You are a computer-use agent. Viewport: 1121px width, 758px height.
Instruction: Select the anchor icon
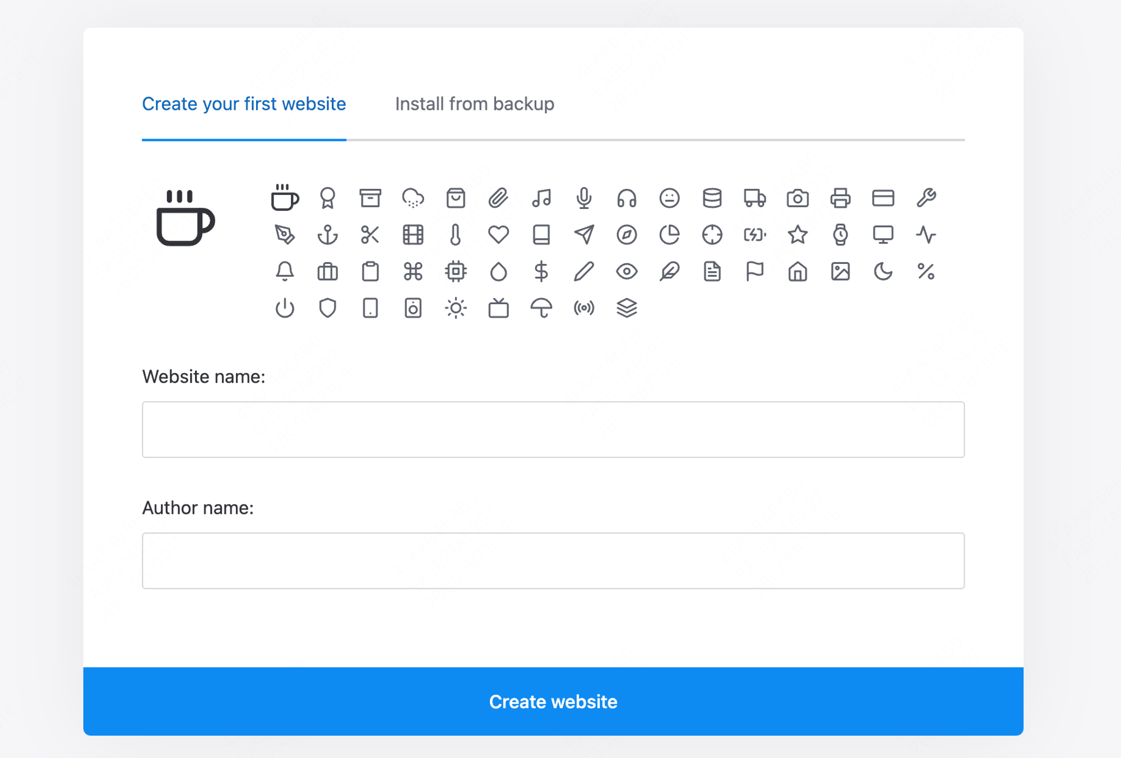pos(327,235)
